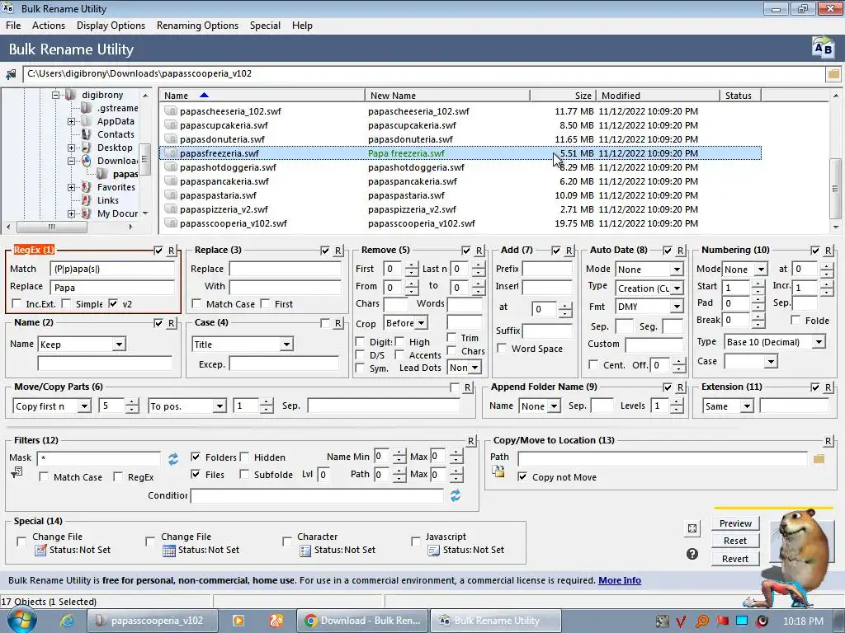Click the browse folder icon beside path bar
The width and height of the screenshot is (845, 633).
click(833, 73)
